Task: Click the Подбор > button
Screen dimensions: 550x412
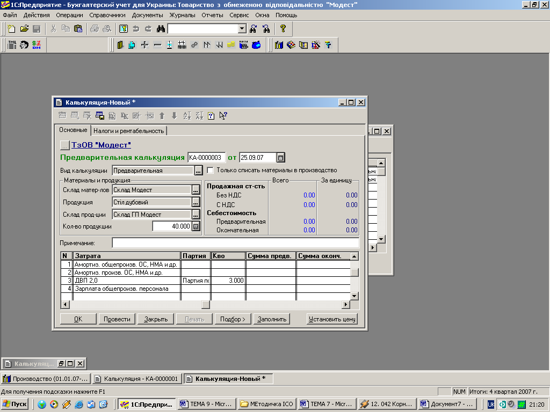Action: [x=233, y=319]
